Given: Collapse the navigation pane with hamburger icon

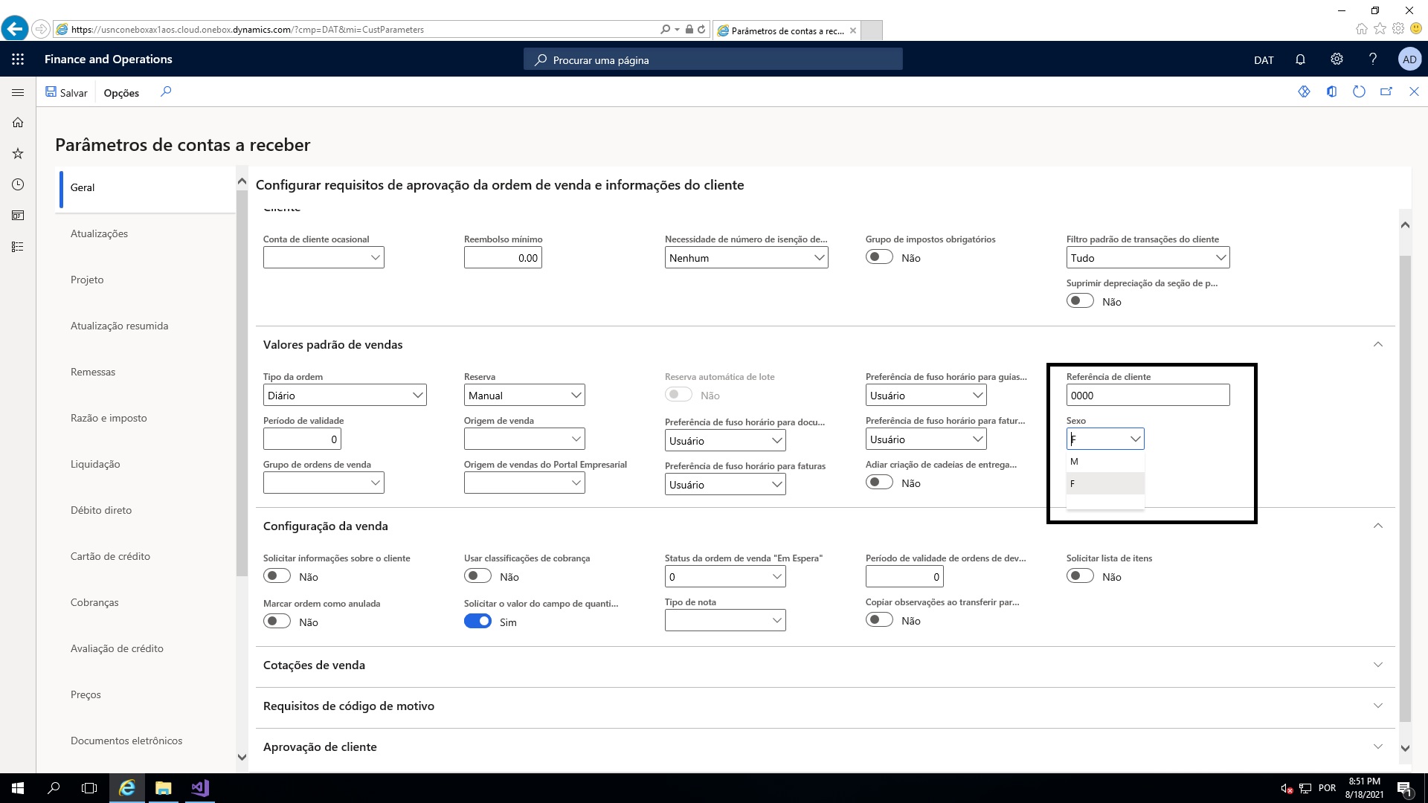Looking at the screenshot, I should click(17, 92).
